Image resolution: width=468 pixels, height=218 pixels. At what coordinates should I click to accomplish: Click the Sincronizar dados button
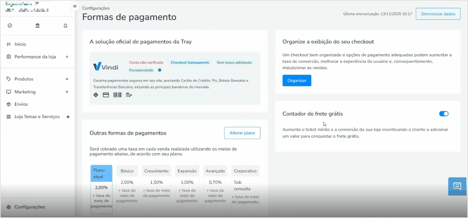pos(438,14)
